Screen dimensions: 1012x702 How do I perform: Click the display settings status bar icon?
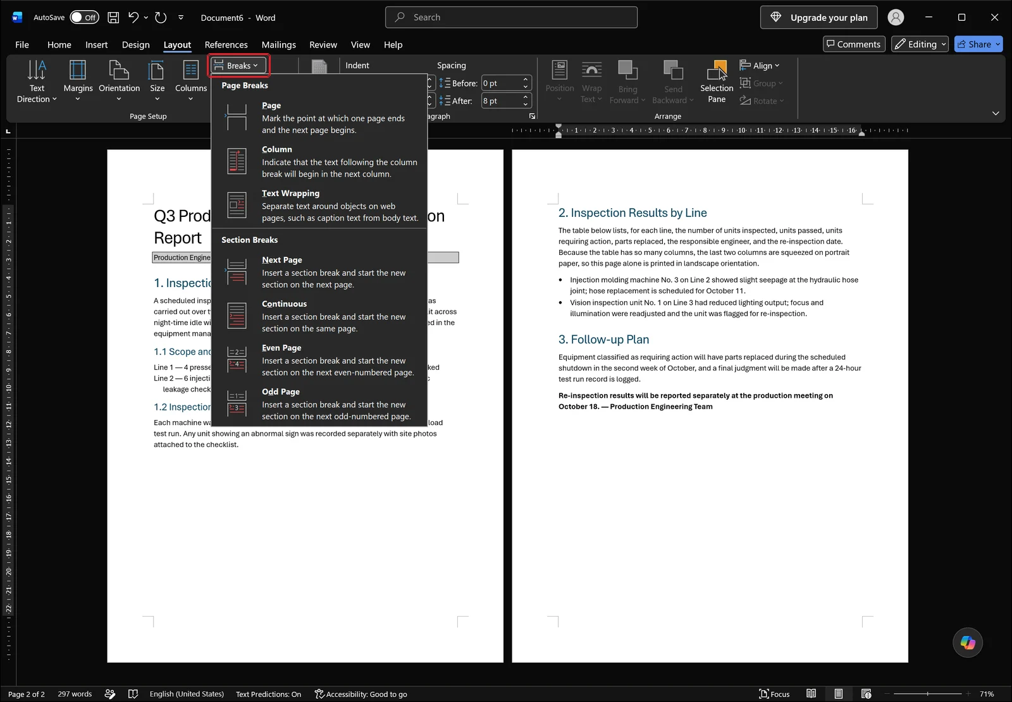(109, 694)
